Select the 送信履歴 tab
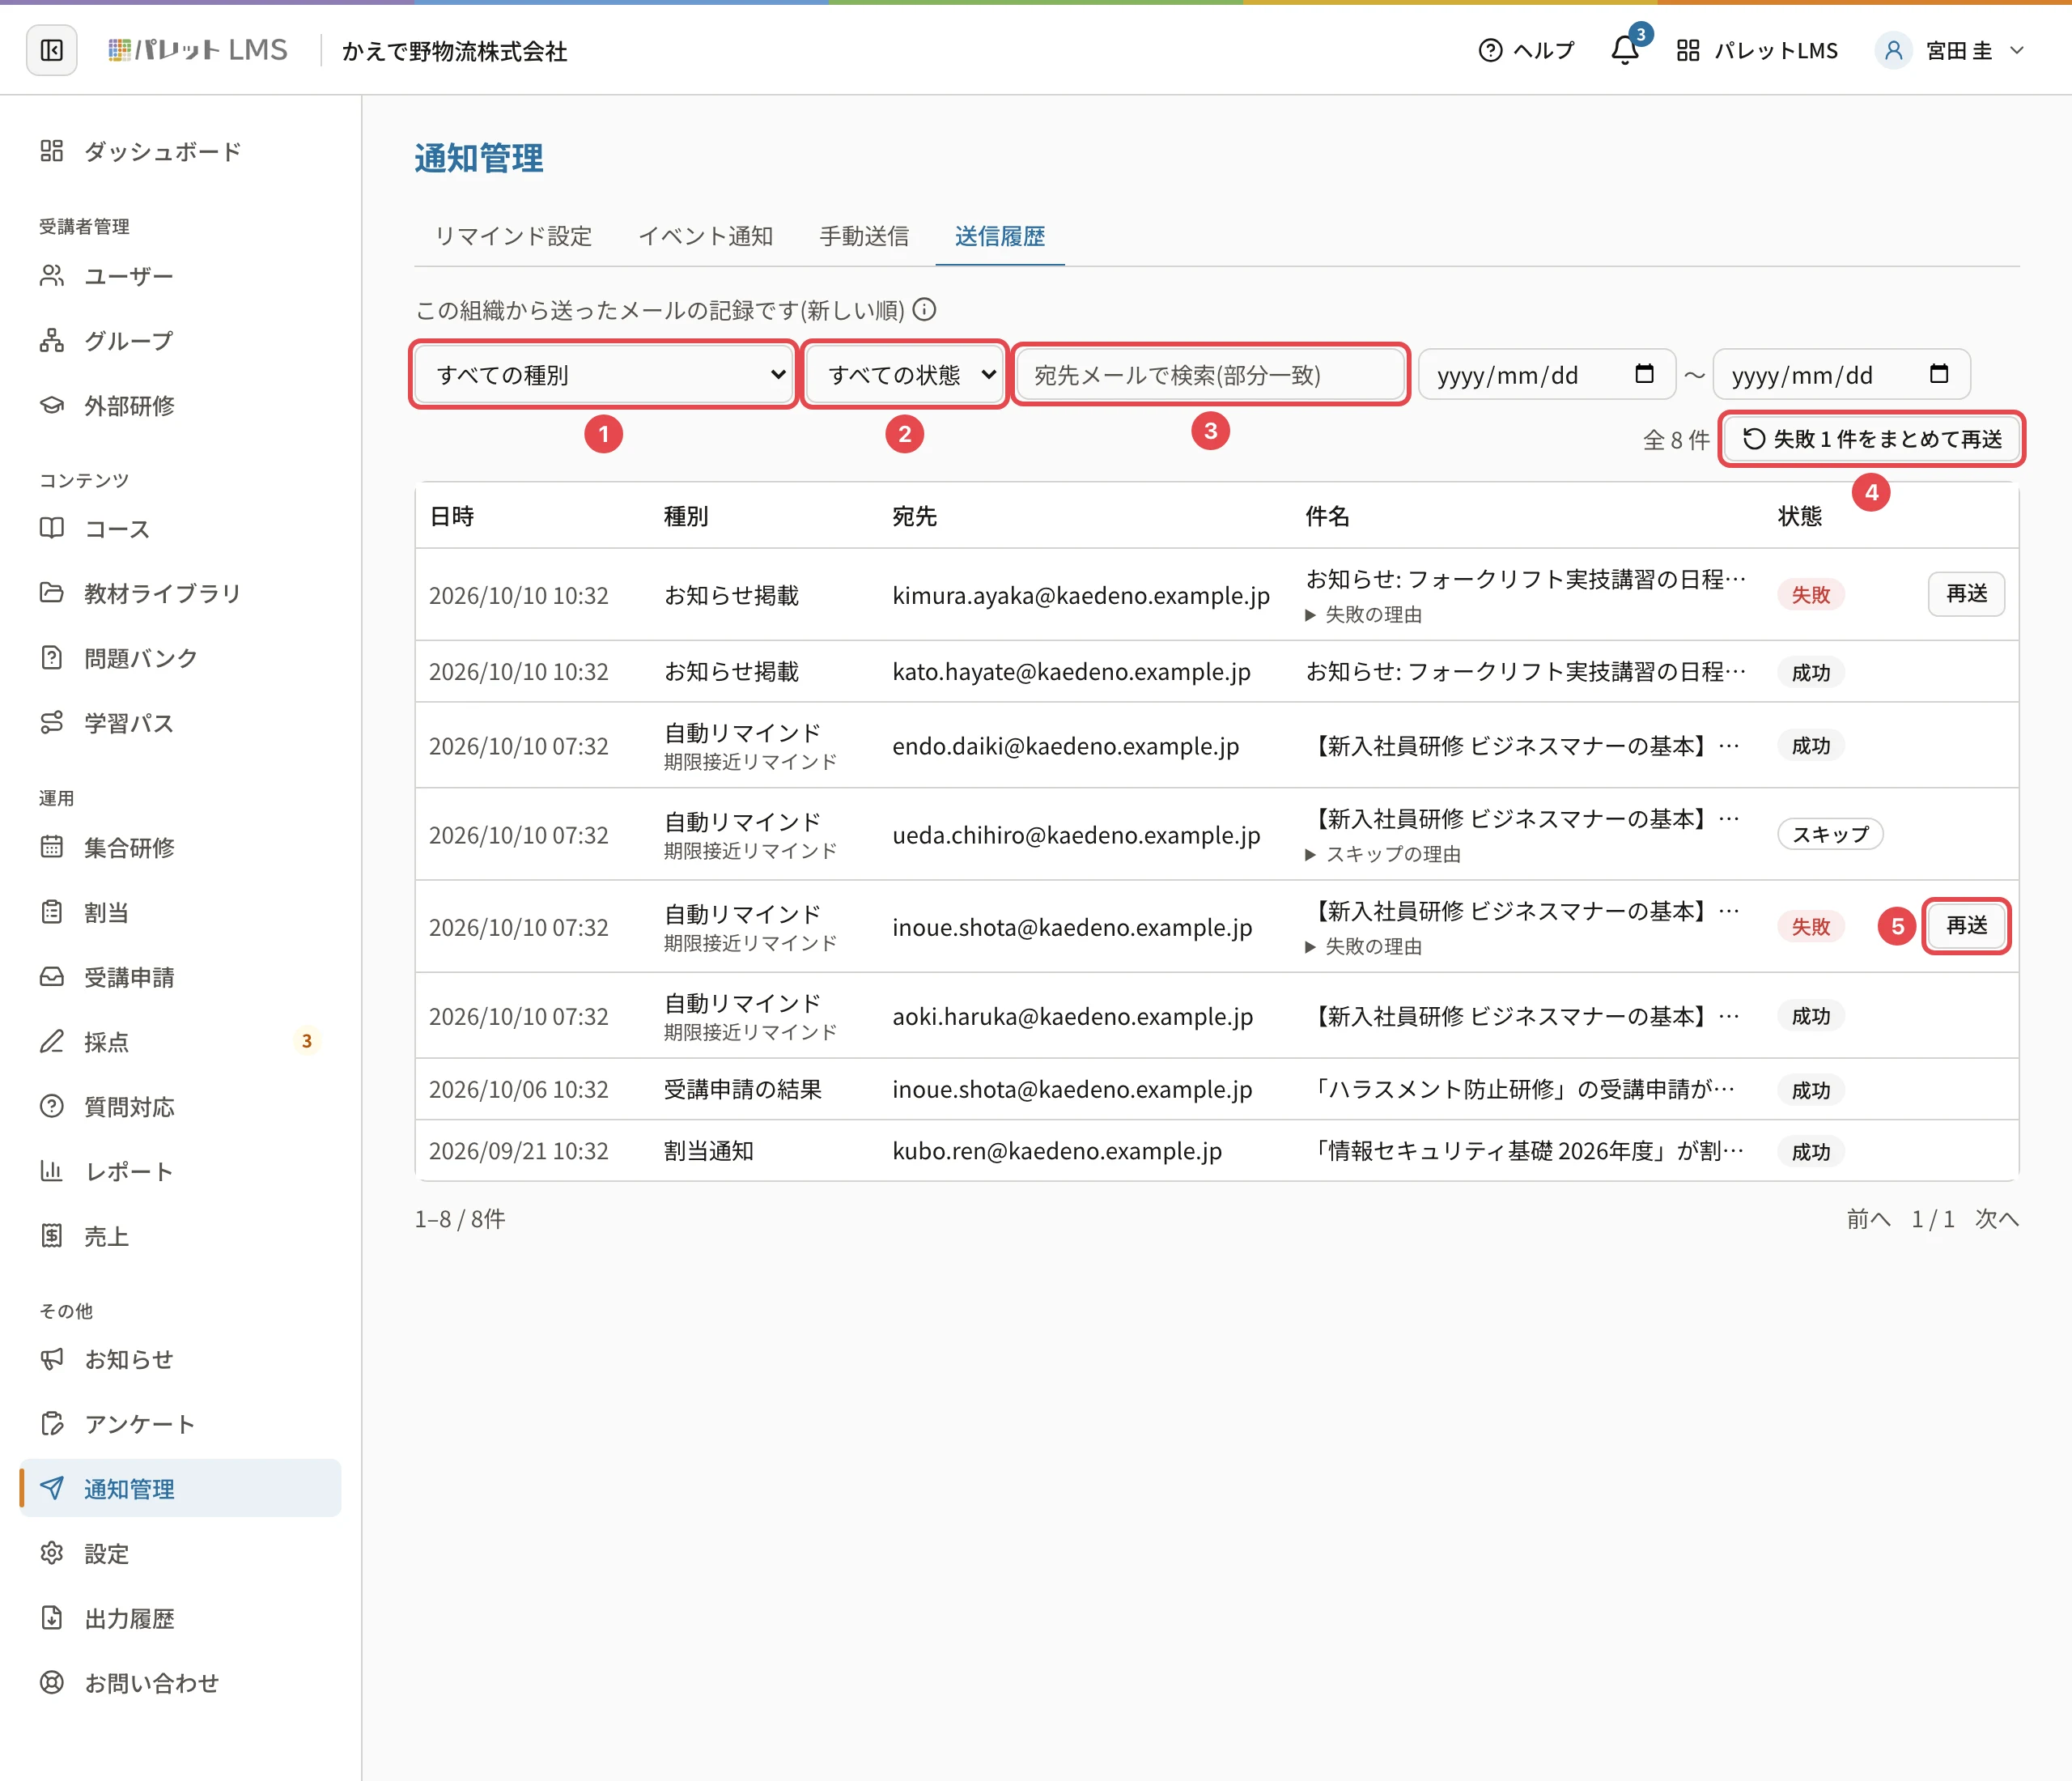Image resolution: width=2072 pixels, height=1781 pixels. click(x=1000, y=236)
